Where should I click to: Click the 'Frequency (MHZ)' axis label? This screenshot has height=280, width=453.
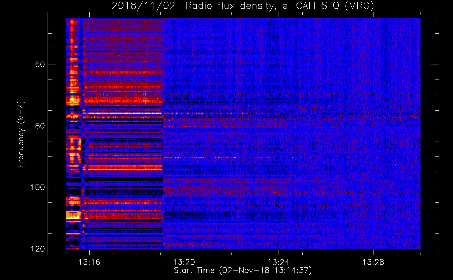pos(21,134)
